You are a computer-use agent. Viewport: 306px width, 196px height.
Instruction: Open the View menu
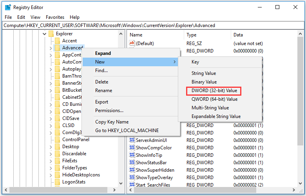click(35, 17)
